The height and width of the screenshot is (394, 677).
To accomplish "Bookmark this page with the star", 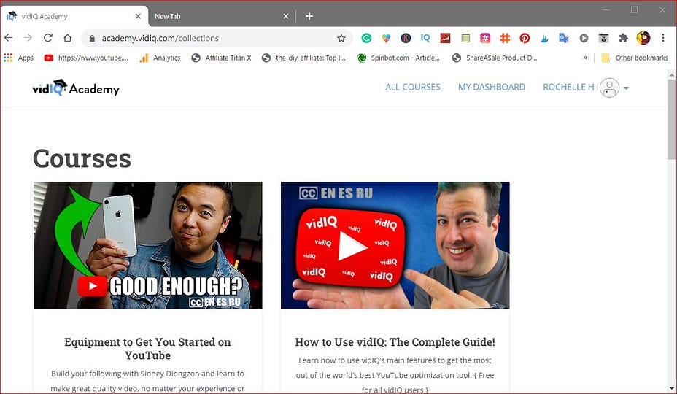I will pyautogui.click(x=341, y=38).
